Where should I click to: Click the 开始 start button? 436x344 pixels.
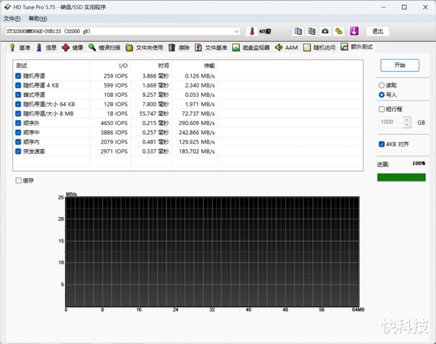tap(399, 65)
